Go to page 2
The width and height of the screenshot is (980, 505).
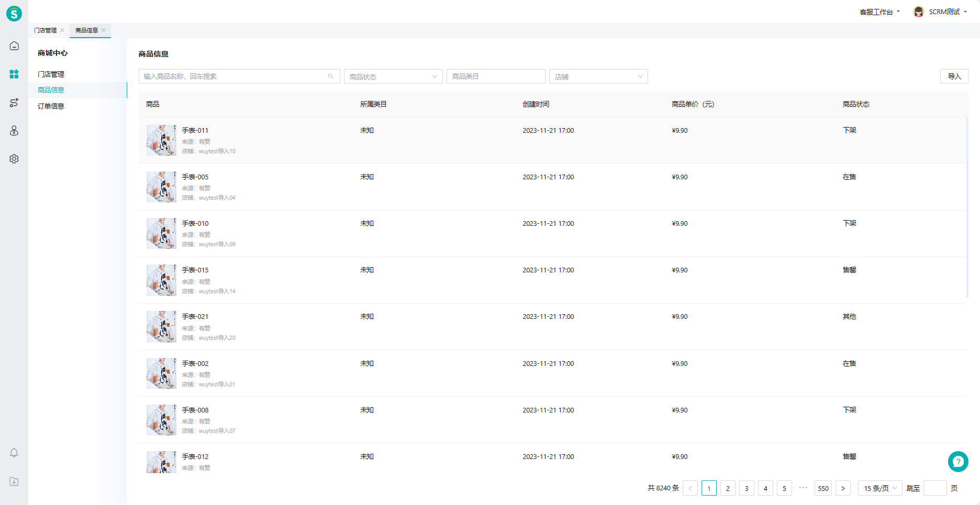728,488
